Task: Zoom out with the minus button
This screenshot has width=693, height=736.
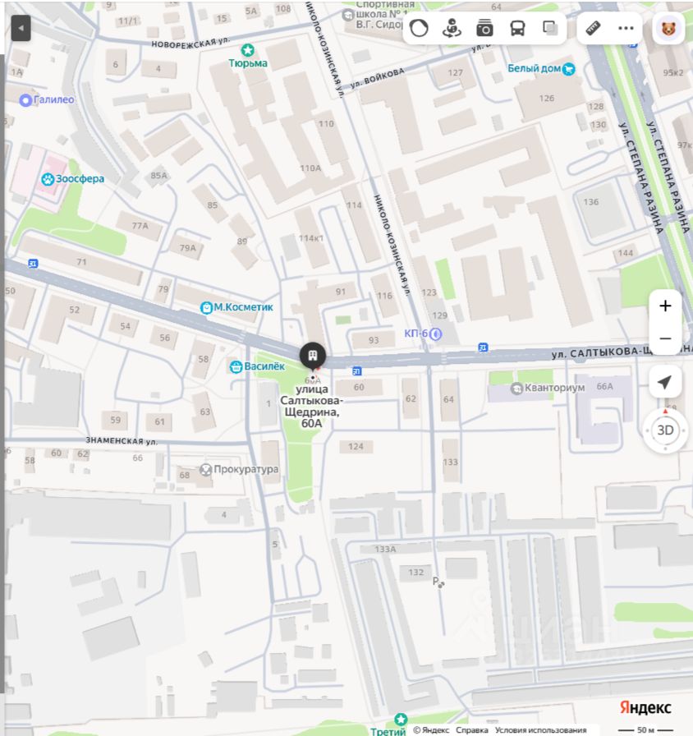Action: 665,338
